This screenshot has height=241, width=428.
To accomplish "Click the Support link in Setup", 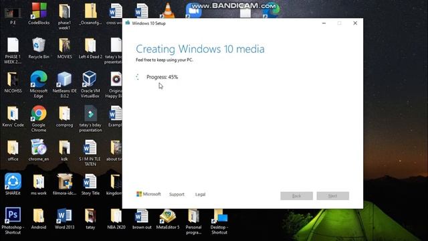I will click(x=177, y=194).
